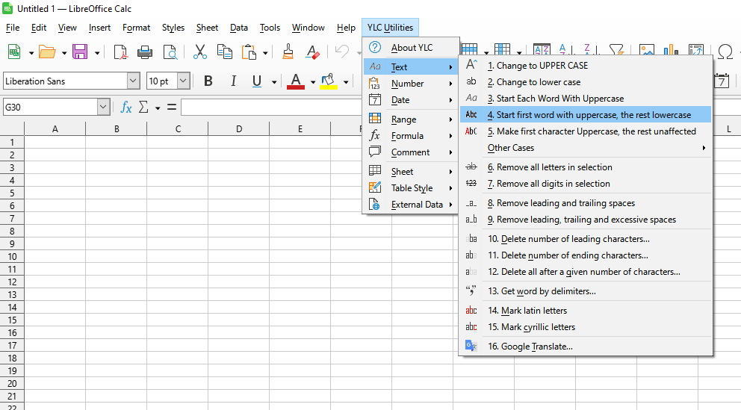The image size is (741, 410).
Task: Click the Insert Special Character omega icon
Action: 724,52
